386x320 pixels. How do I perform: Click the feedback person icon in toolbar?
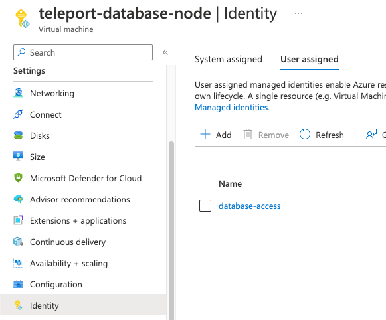[371, 135]
